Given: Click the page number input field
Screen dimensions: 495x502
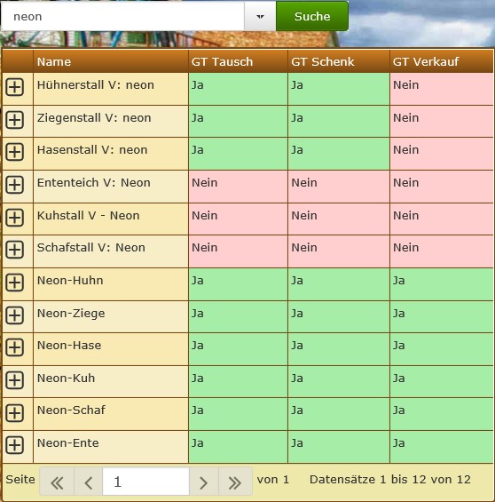Looking at the screenshot, I should [146, 482].
